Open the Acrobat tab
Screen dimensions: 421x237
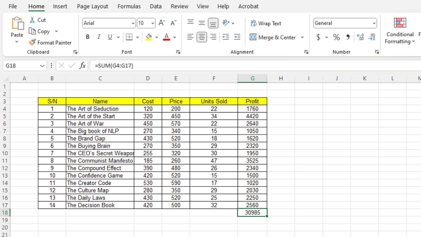(x=248, y=6)
